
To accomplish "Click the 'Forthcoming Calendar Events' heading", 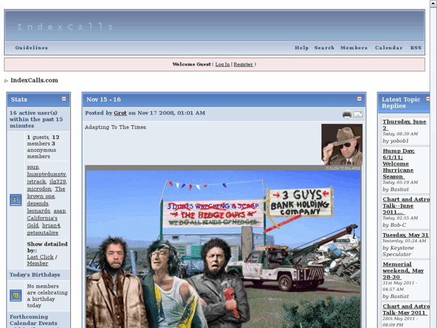I will click(34, 320).
